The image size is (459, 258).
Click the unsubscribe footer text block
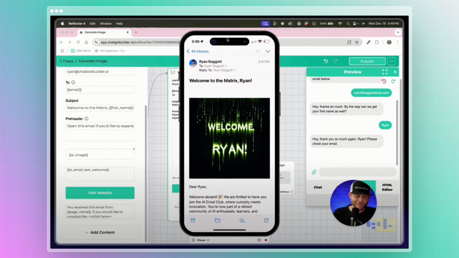pos(100,211)
